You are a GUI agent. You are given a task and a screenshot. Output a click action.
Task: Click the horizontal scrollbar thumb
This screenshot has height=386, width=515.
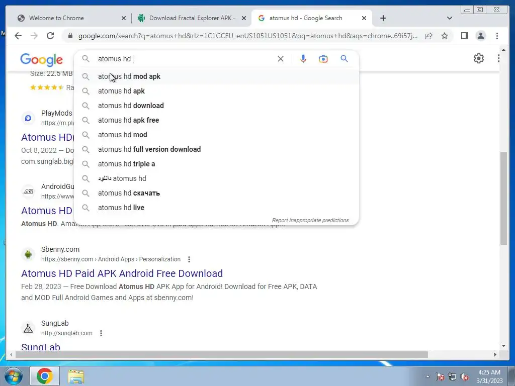click(x=222, y=354)
